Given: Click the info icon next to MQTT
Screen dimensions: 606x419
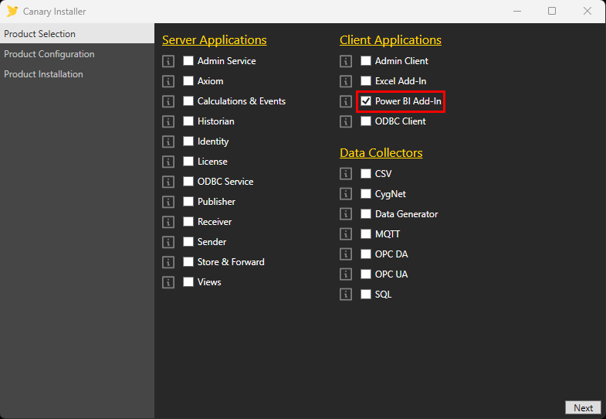Looking at the screenshot, I should point(346,234).
